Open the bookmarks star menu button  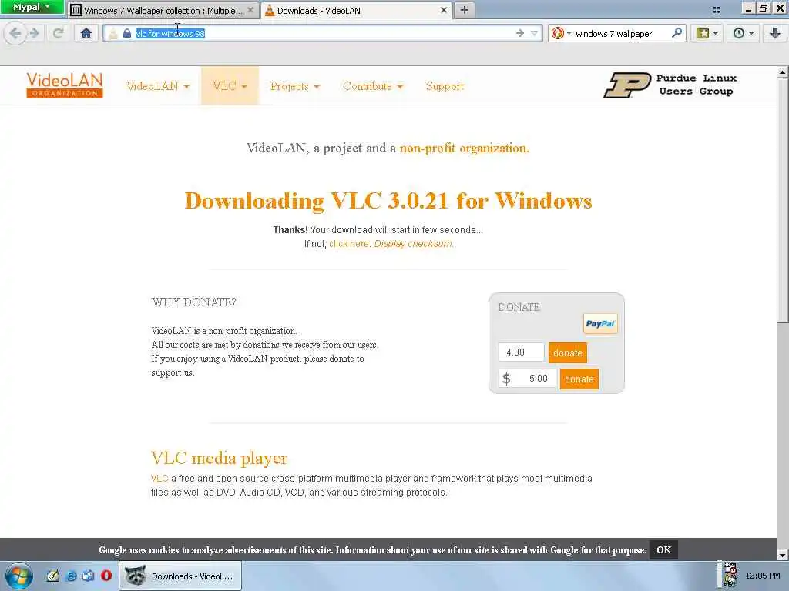click(702, 33)
